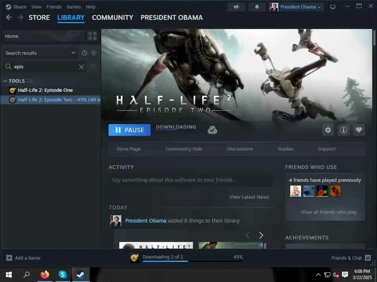Show hidden system tray icons
This screenshot has width=377, height=282.
coord(318,275)
